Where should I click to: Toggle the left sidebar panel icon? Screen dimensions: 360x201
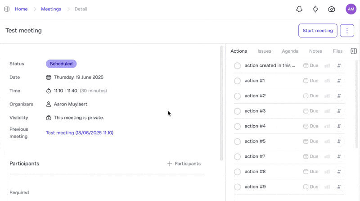point(7,9)
